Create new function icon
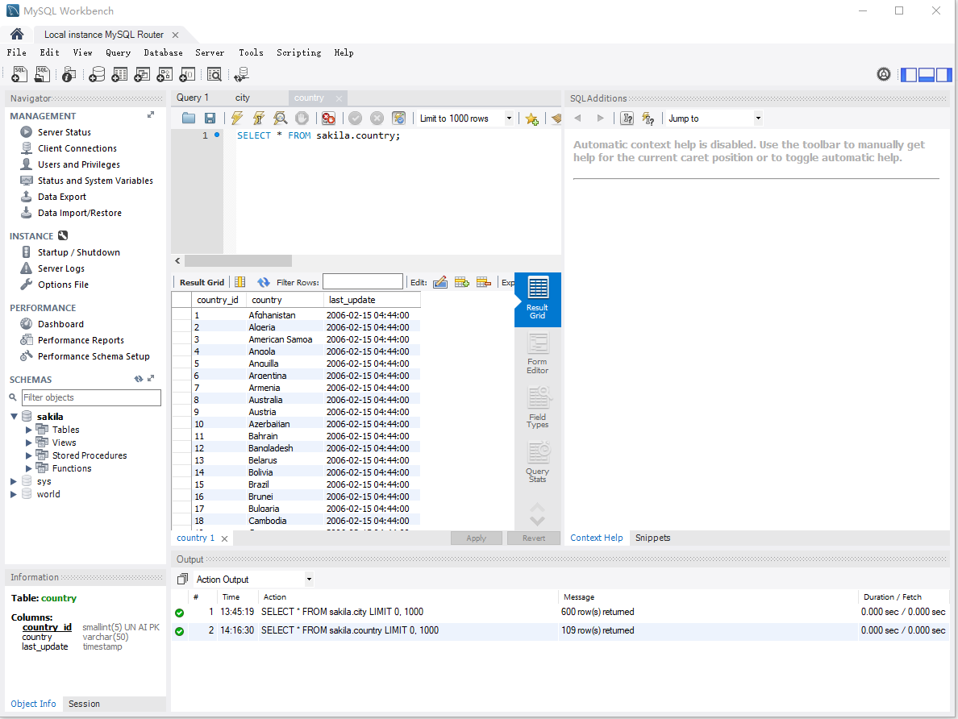This screenshot has width=958, height=719. (187, 74)
